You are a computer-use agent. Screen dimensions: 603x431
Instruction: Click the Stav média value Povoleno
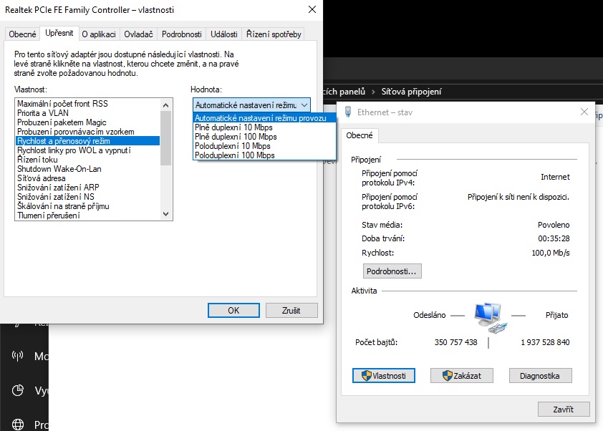click(554, 225)
